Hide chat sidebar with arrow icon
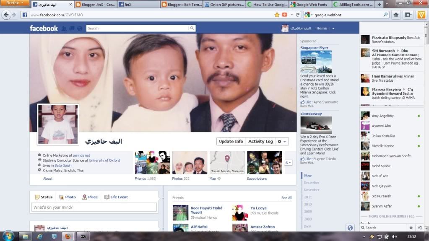Viewport: 429px width, 241px height. tap(419, 228)
